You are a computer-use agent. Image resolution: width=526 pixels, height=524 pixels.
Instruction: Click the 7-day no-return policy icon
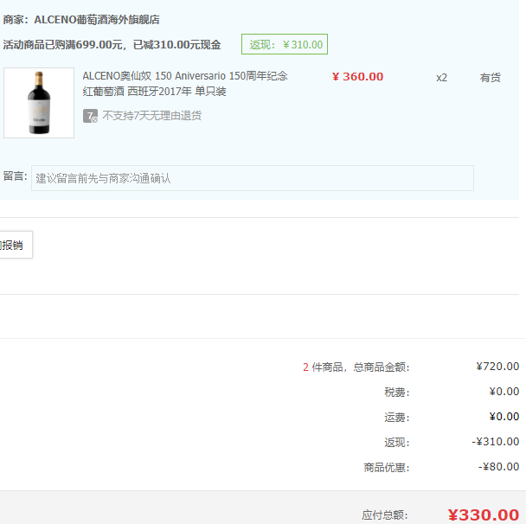[x=90, y=116]
